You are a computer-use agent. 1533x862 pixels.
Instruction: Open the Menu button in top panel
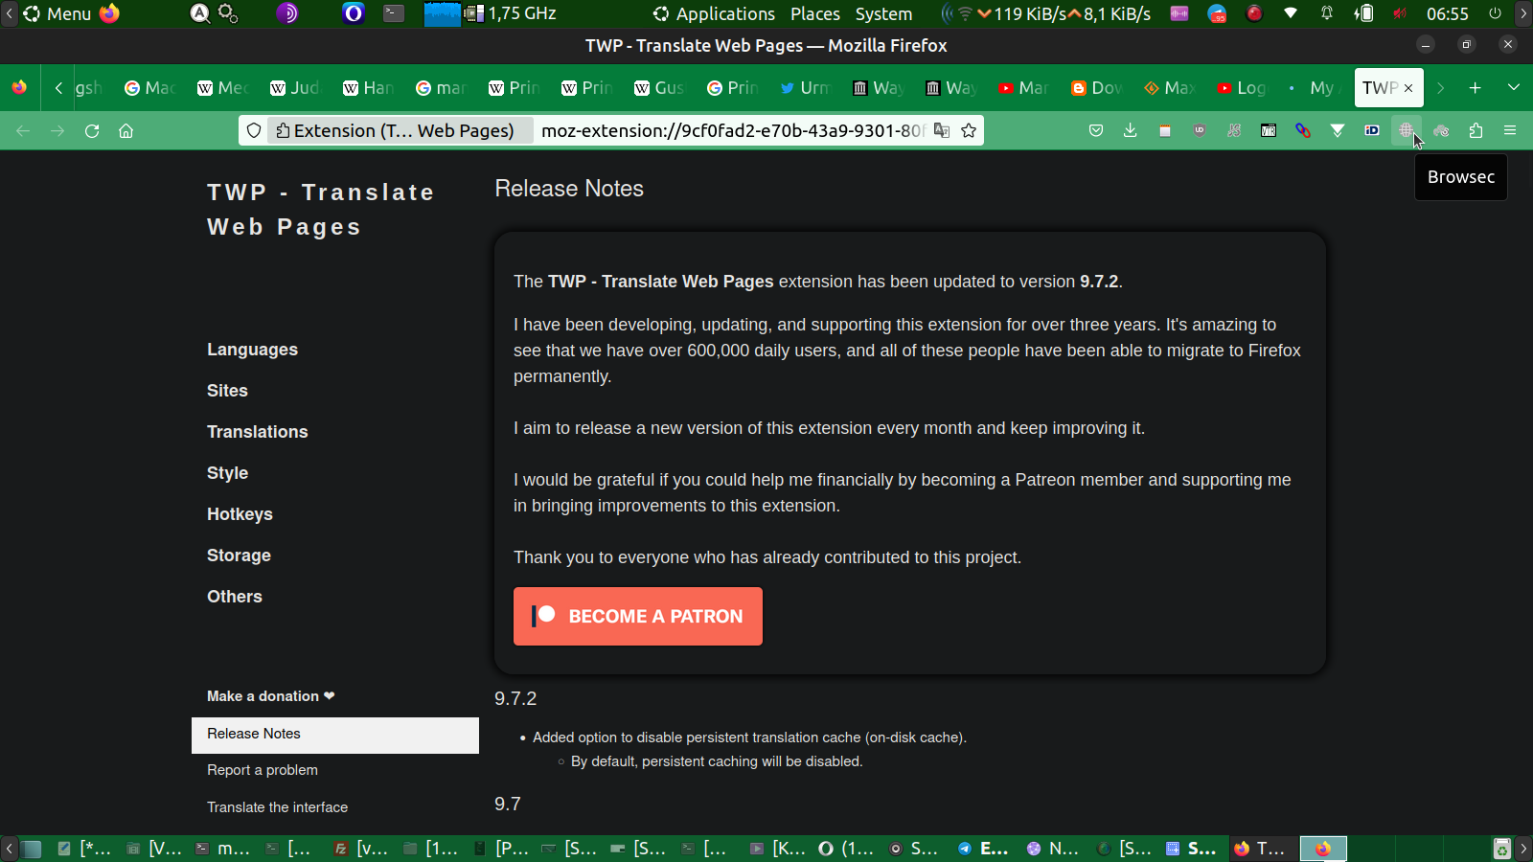pos(57,13)
